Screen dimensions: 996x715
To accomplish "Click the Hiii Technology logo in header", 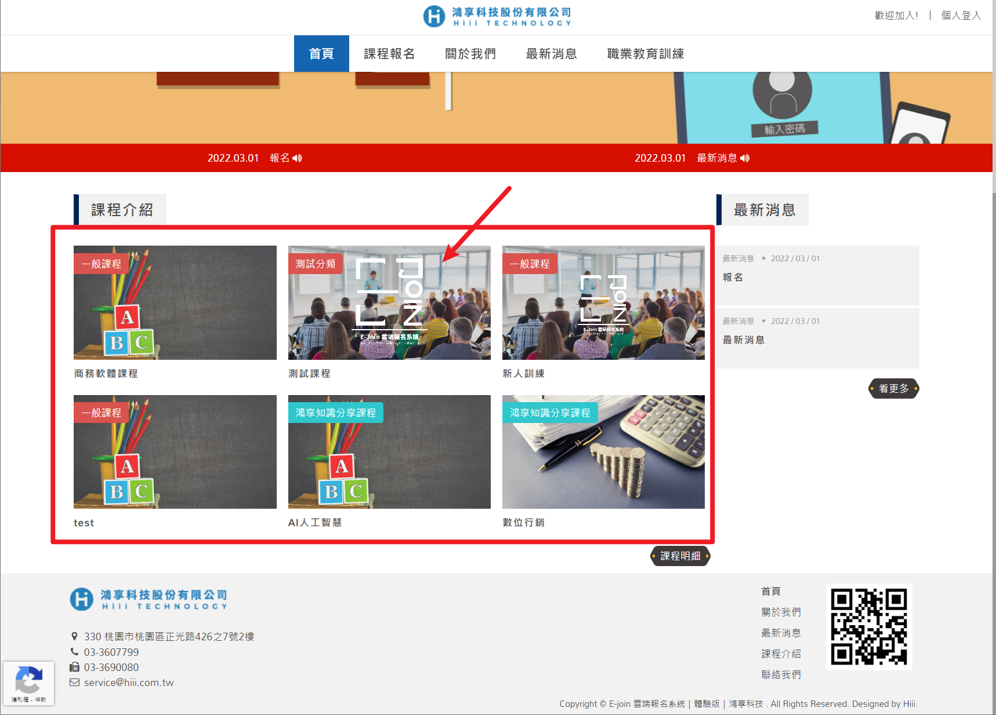I will 497,16.
